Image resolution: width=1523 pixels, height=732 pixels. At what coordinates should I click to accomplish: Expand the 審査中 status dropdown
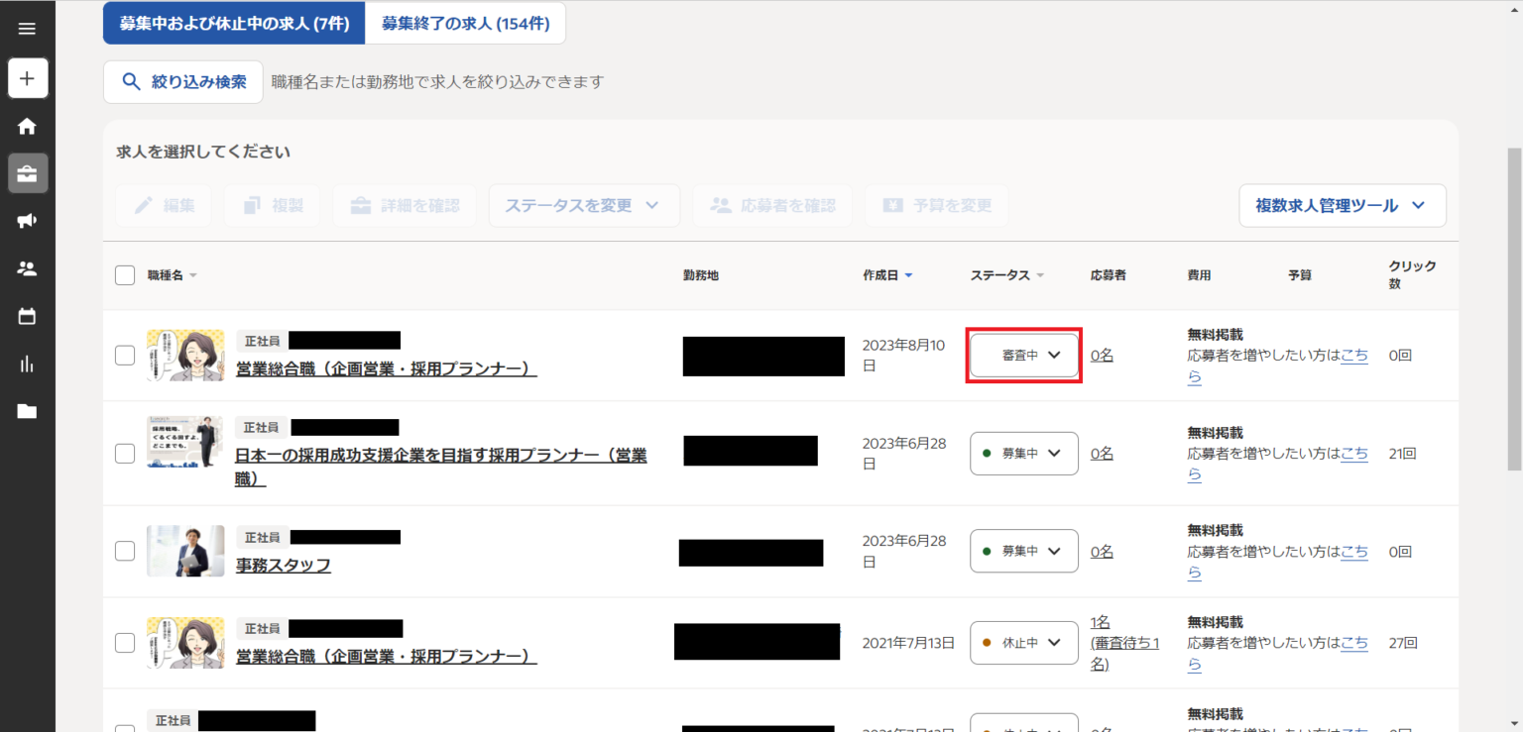click(1023, 355)
